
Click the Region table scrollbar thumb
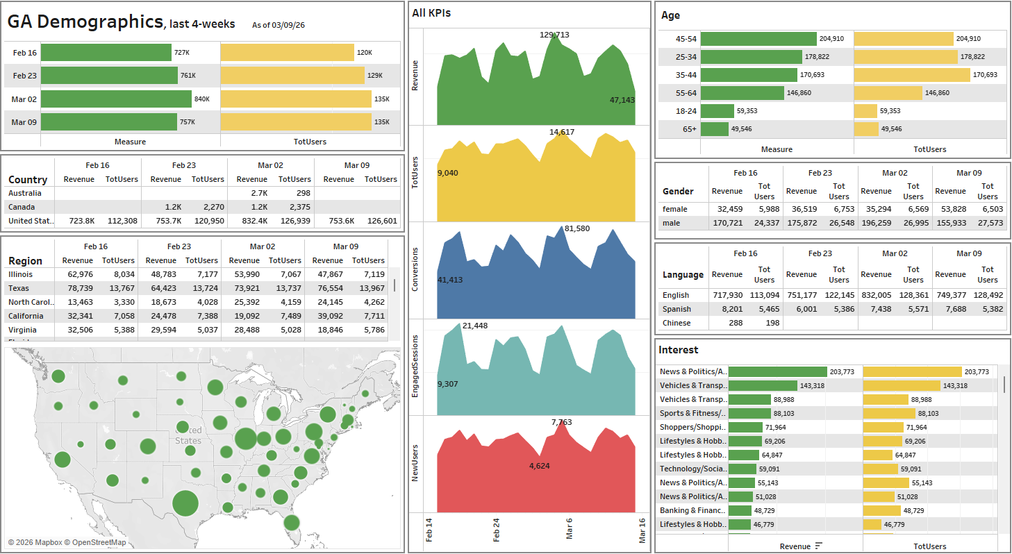(x=395, y=285)
